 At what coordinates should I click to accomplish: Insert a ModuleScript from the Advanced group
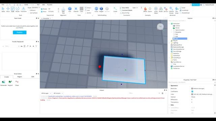coord(185,13)
